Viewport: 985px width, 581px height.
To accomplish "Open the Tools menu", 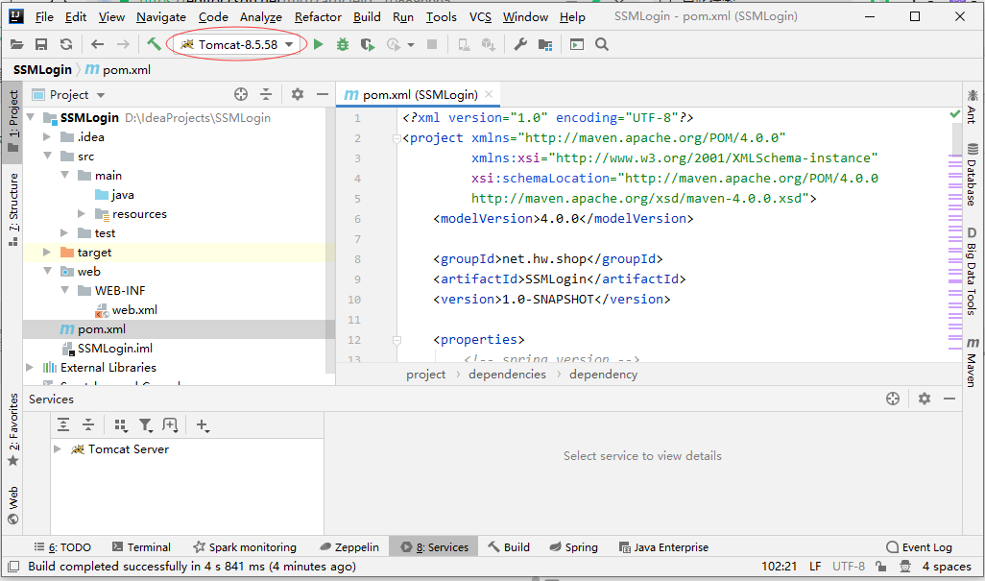I will (x=441, y=17).
